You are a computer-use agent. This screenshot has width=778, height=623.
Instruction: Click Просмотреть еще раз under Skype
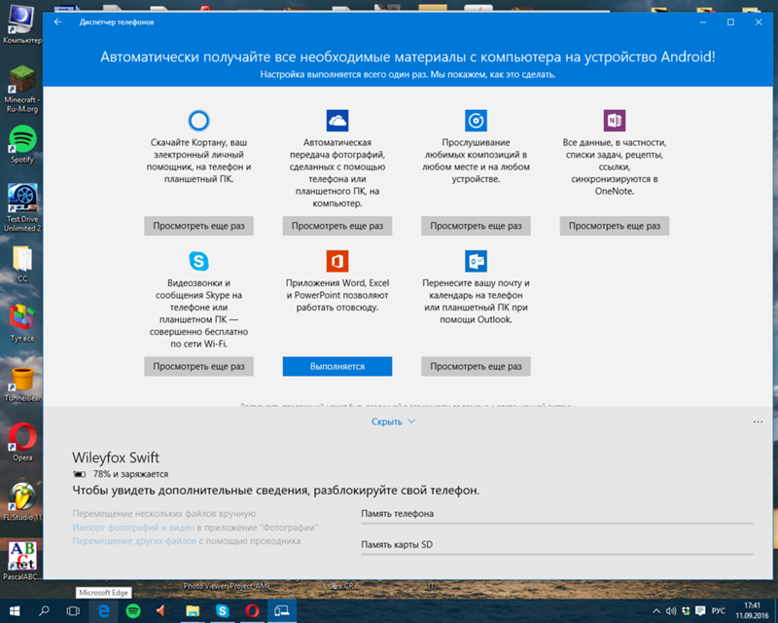pos(198,366)
